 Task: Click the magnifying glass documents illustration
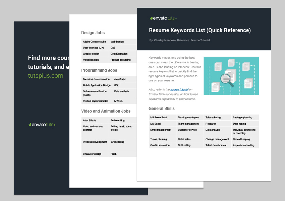tap(231, 76)
